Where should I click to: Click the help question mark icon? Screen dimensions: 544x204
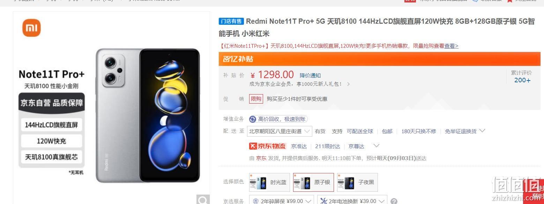tap(394, 201)
